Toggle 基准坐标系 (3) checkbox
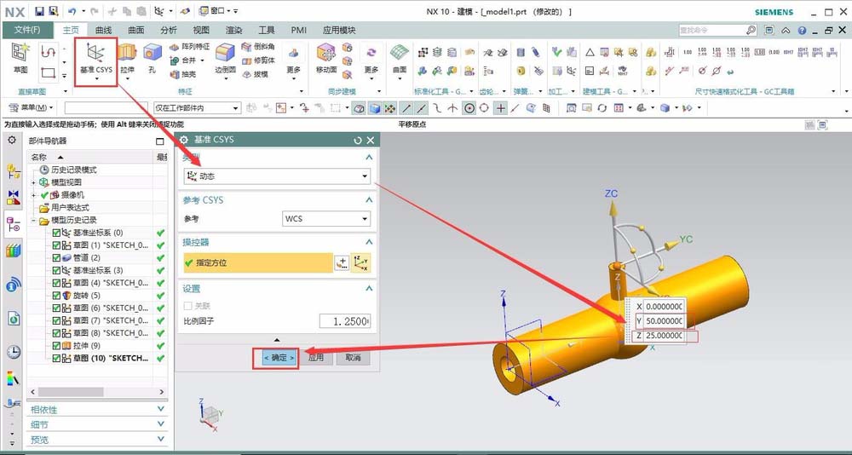 click(x=56, y=270)
